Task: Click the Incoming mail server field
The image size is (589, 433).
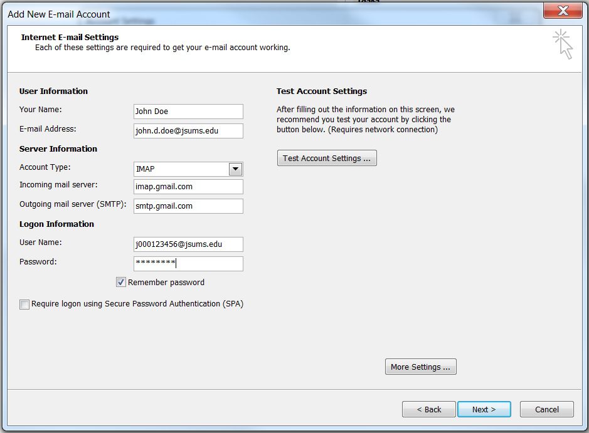Action: point(187,186)
